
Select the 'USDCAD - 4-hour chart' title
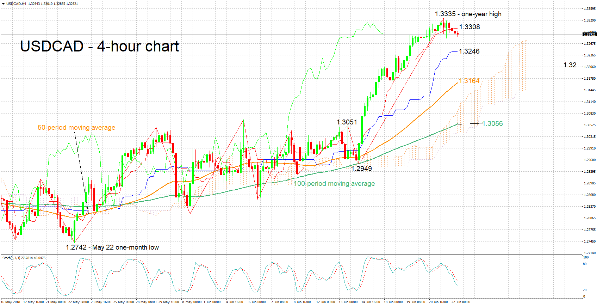99,47
